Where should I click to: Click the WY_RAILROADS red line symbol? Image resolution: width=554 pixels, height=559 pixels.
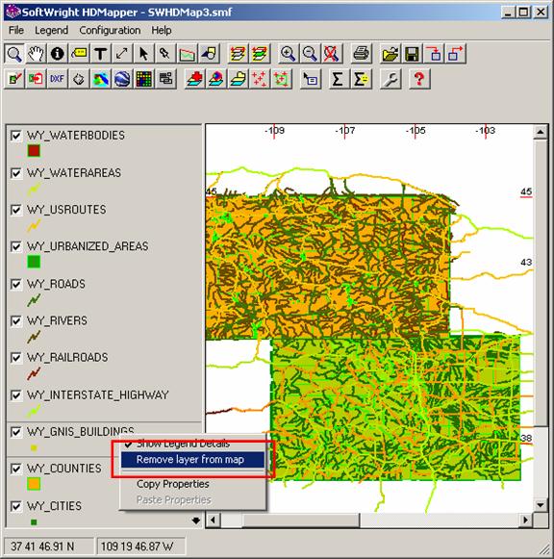click(x=34, y=373)
